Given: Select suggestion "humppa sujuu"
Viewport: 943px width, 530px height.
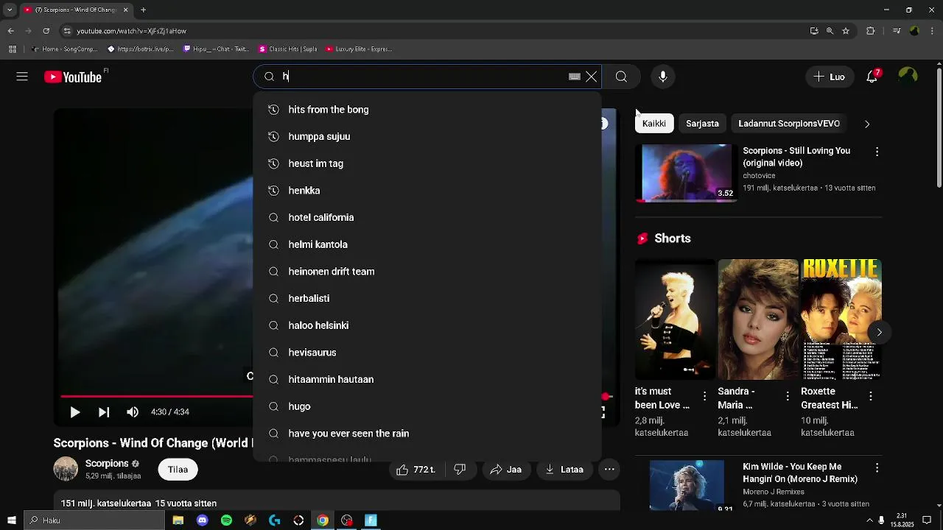Looking at the screenshot, I should pos(427,137).
